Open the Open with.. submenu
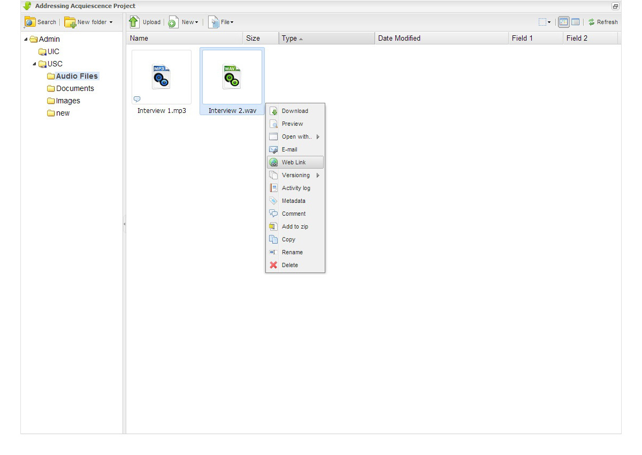Screen dimensions: 642x455 tap(295, 136)
